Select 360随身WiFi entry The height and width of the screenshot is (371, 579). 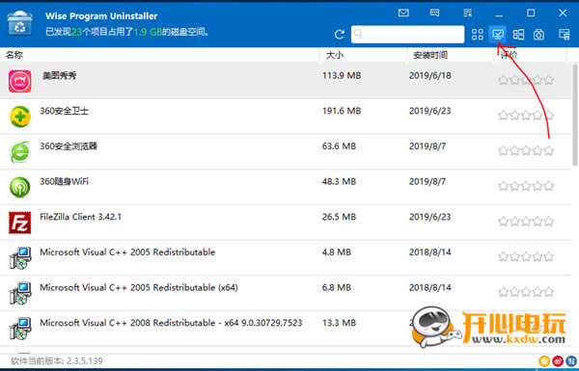[286, 187]
